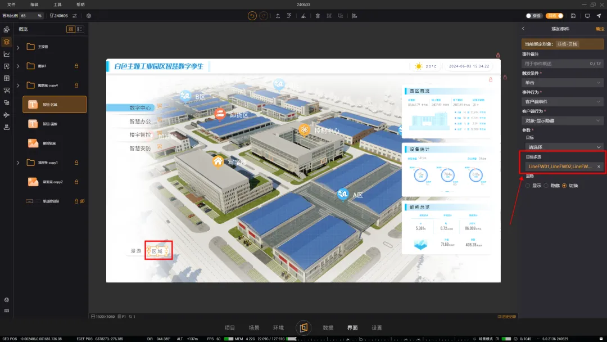The width and height of the screenshot is (607, 342).
Task: Toggle lock on 背景框 copy2 row
Action: pos(76,182)
